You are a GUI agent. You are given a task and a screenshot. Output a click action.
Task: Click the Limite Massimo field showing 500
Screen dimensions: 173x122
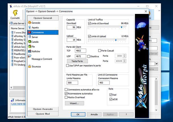click(x=72, y=83)
